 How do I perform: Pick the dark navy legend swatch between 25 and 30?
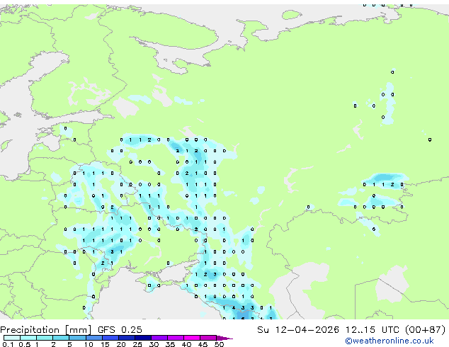pos(143,338)
